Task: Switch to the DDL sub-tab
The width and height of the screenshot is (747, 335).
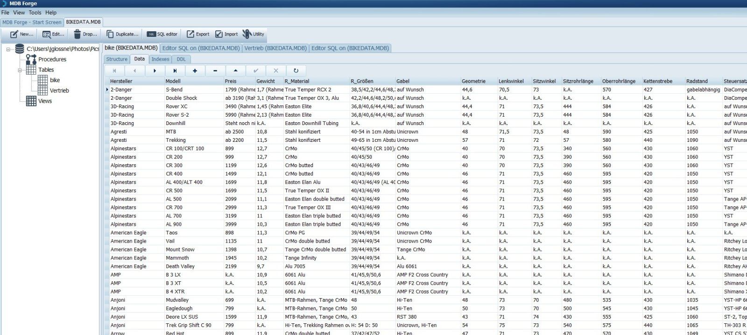Action: click(x=181, y=59)
